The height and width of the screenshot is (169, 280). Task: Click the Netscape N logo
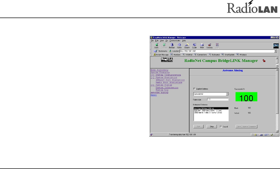click(276, 46)
